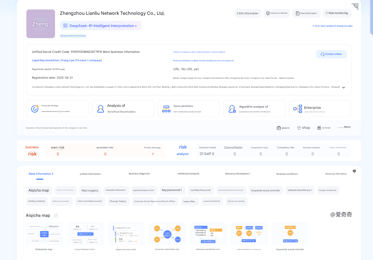Expand the More options menu

point(344,127)
